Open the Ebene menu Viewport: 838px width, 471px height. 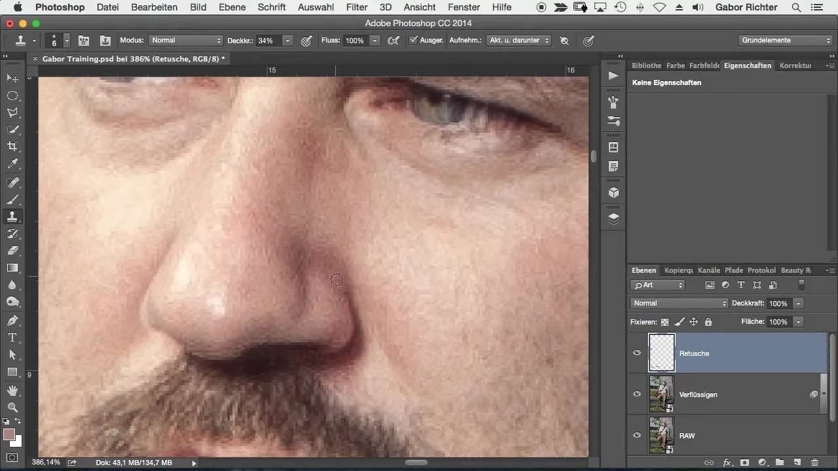pos(232,7)
